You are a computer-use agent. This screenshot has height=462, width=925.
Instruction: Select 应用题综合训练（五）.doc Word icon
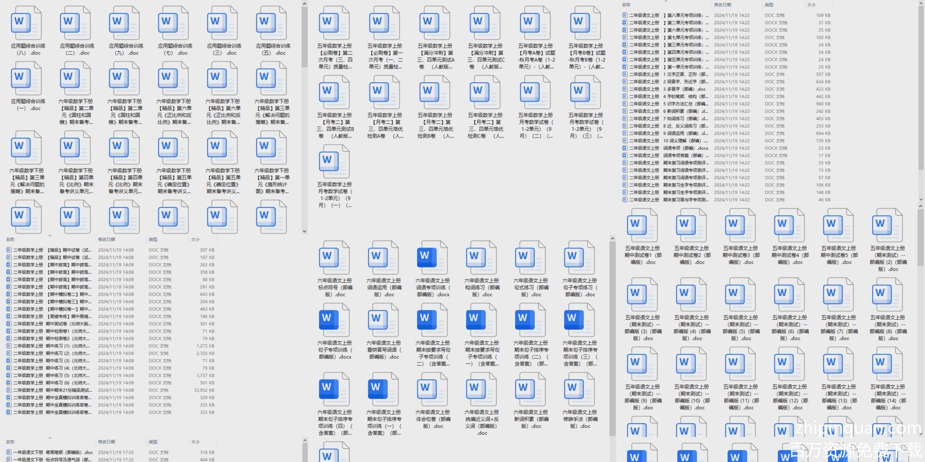point(271,23)
